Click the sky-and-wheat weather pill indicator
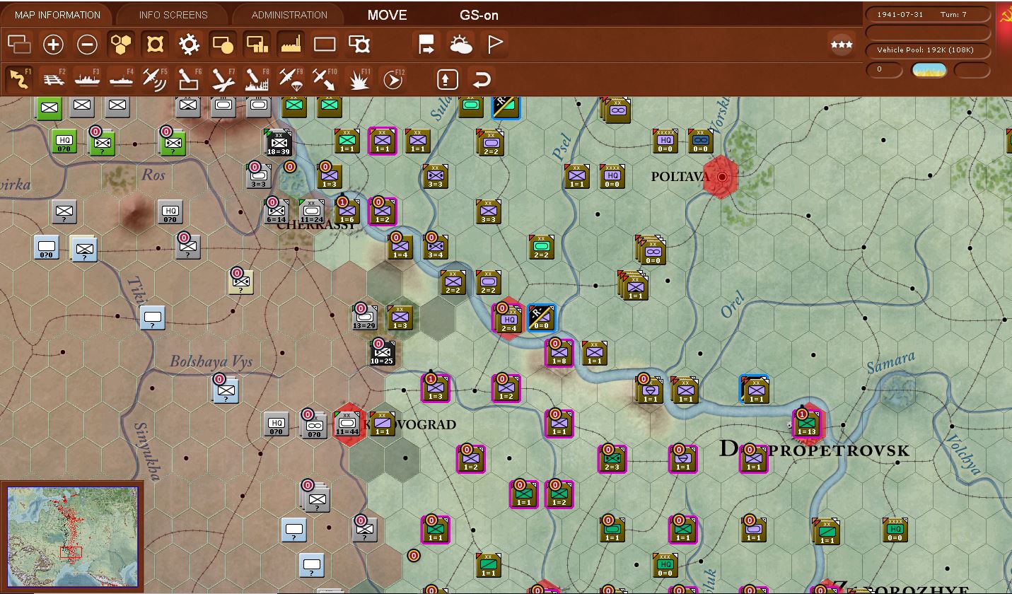 (929, 69)
